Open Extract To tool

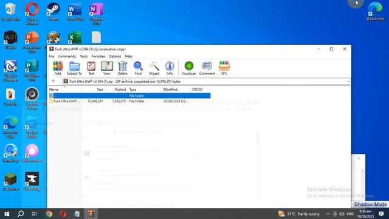click(x=74, y=68)
